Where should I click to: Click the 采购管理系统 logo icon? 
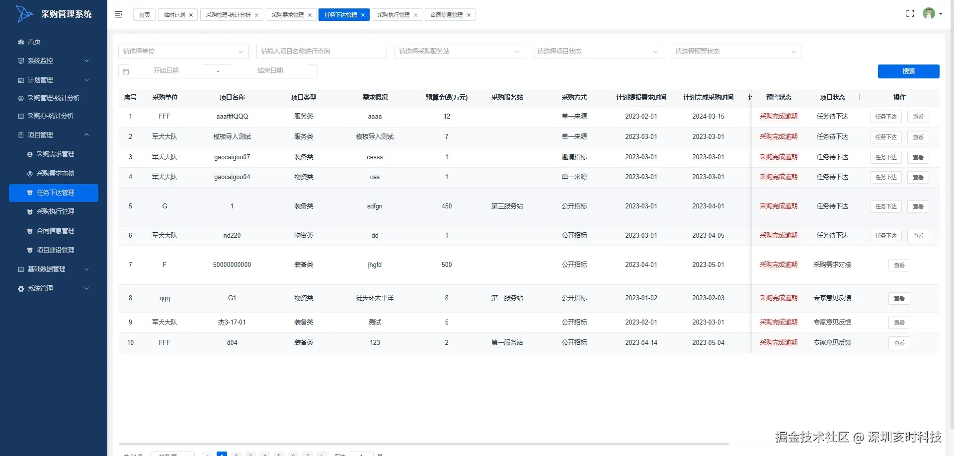coord(24,14)
